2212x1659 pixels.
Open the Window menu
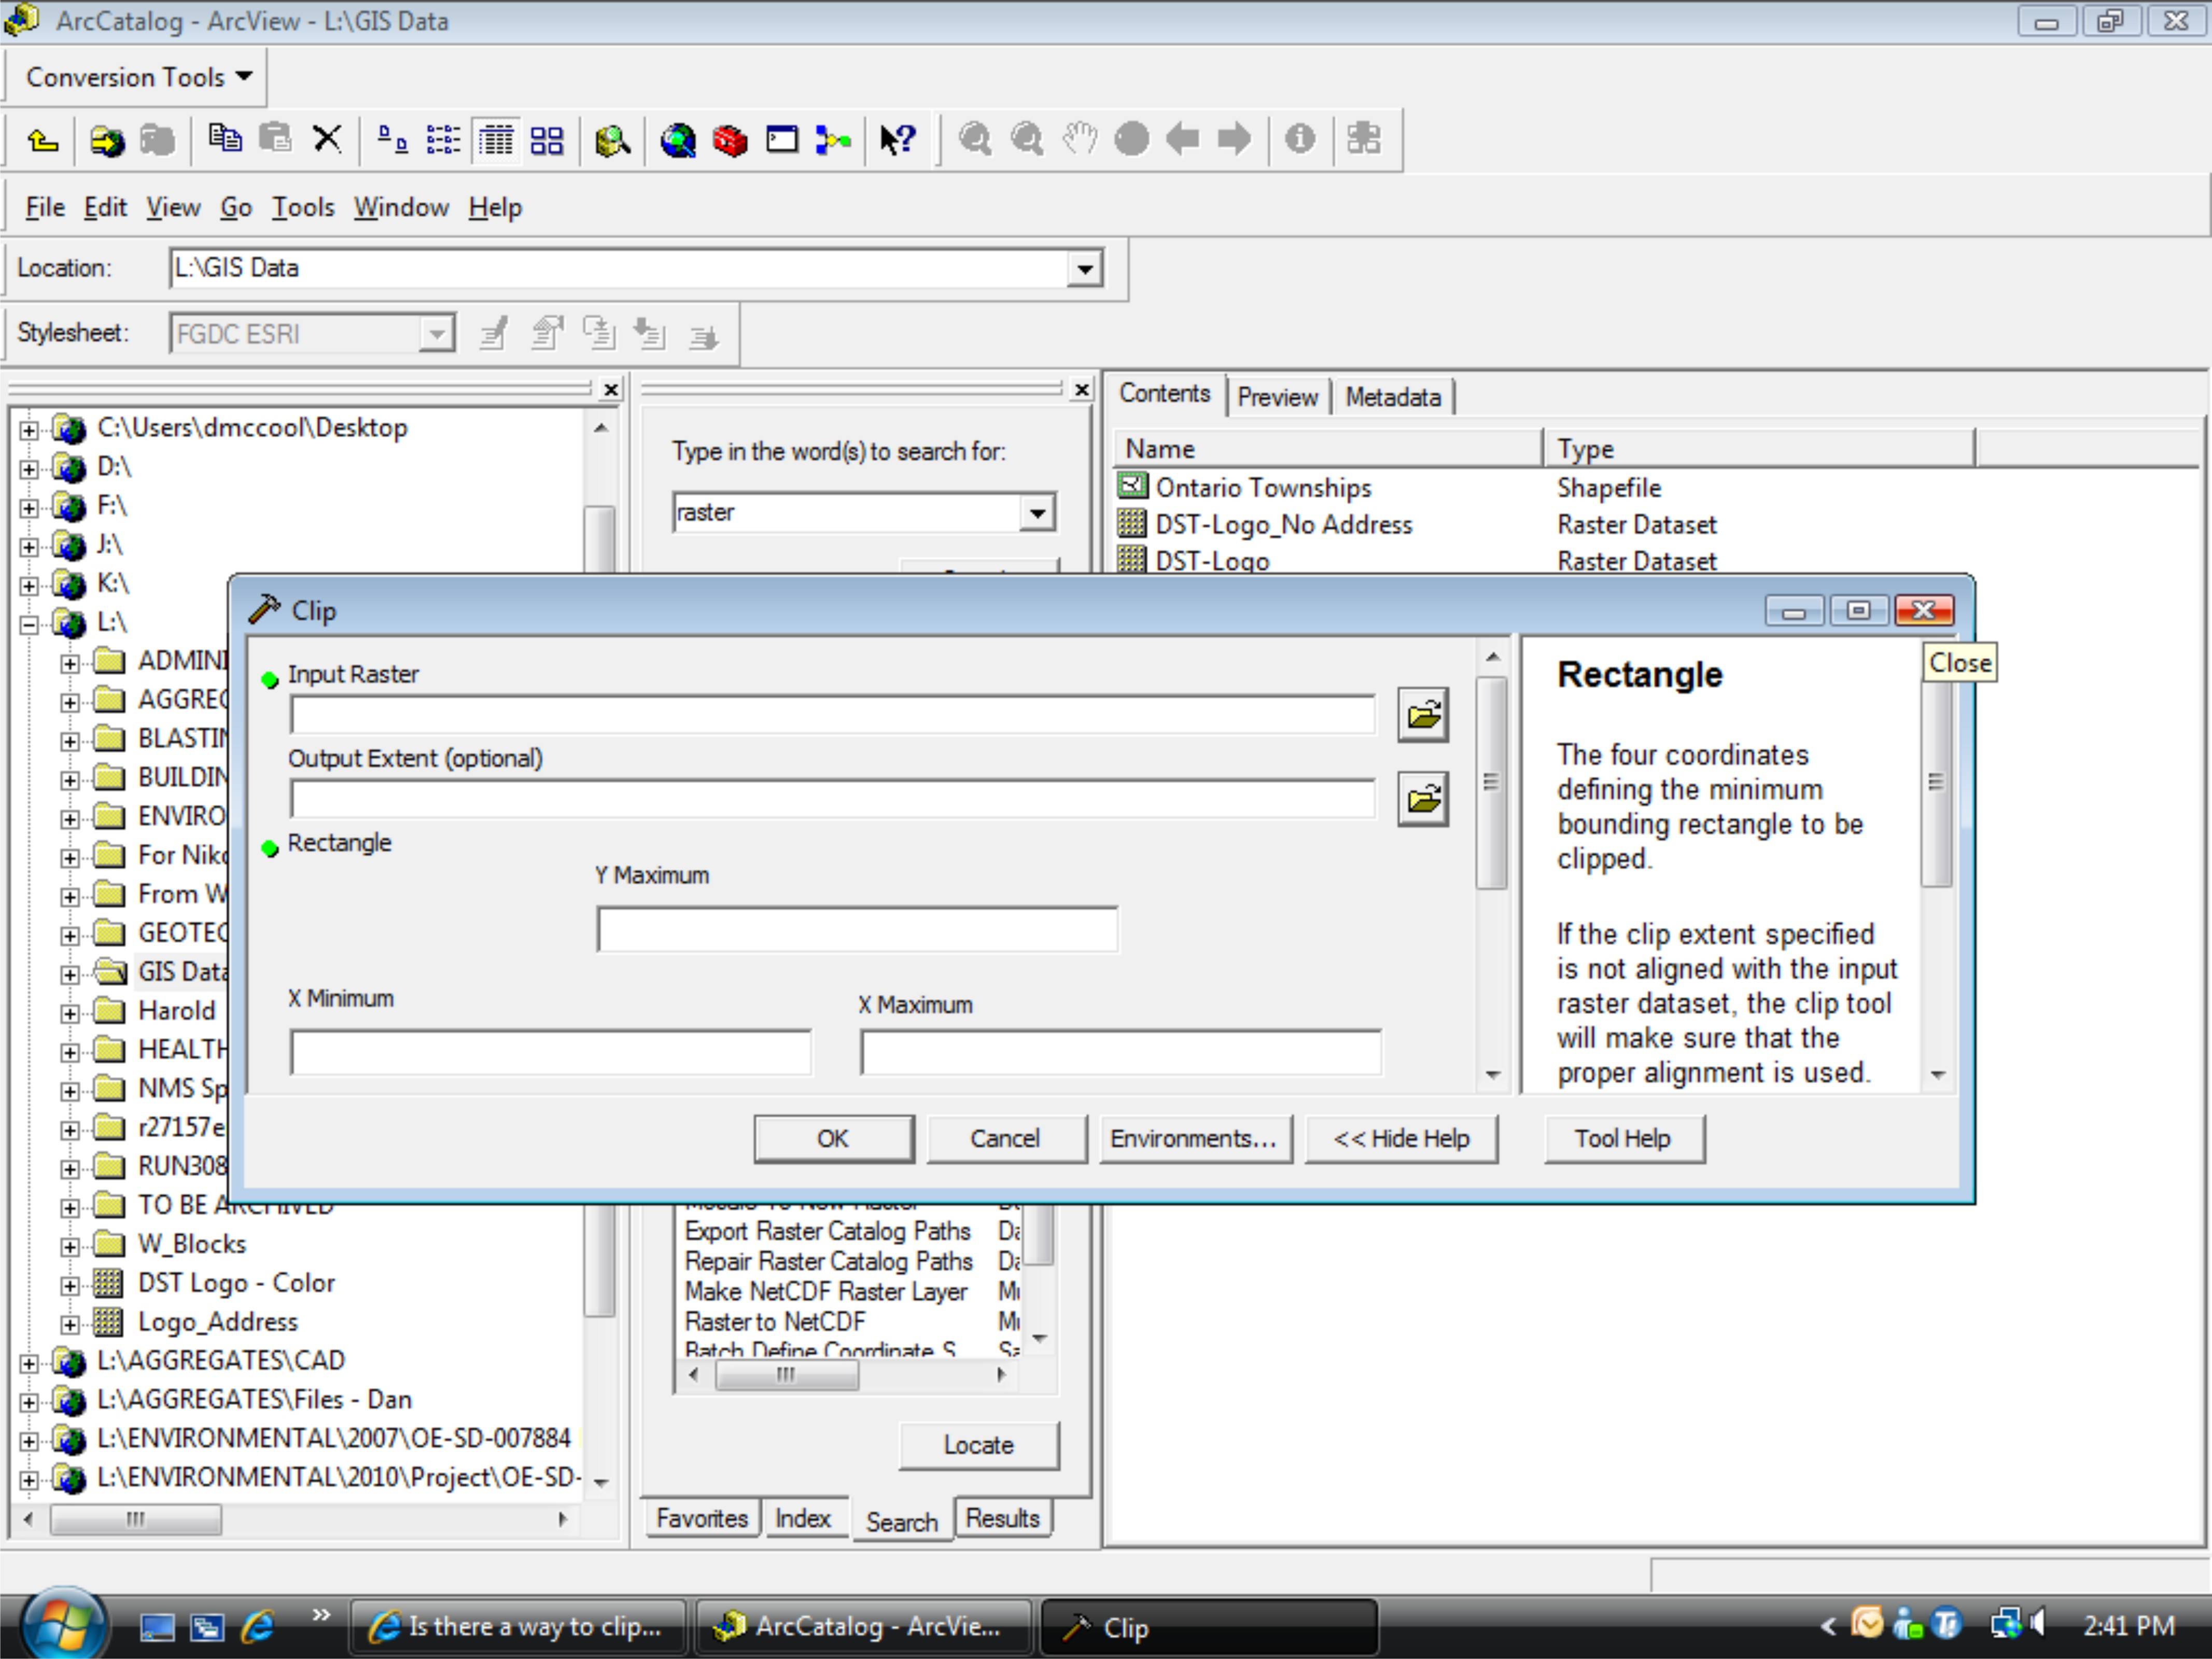[401, 207]
